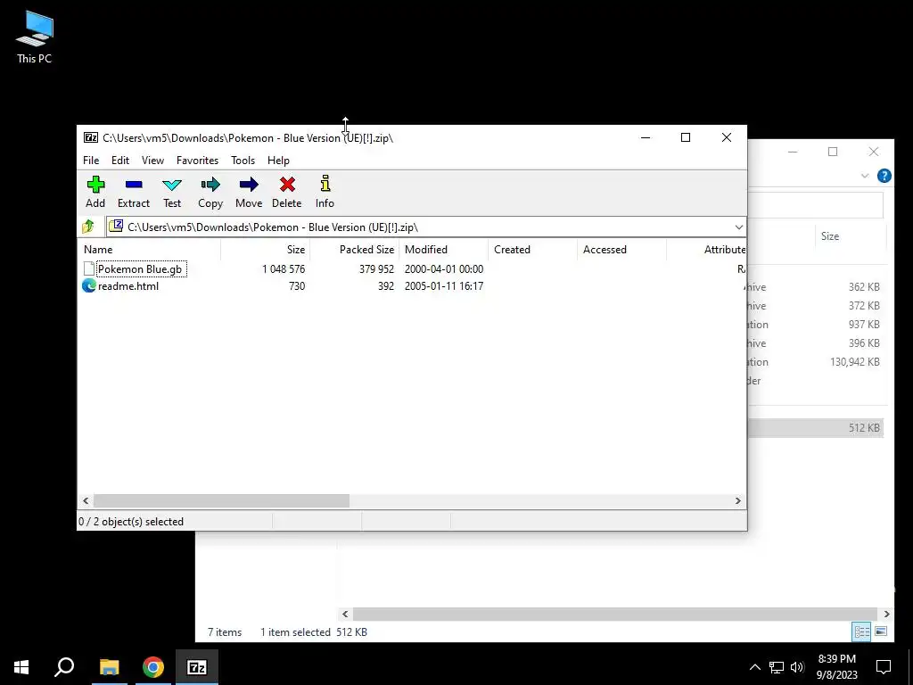
Task: Click the volume tray icon
Action: (797, 667)
